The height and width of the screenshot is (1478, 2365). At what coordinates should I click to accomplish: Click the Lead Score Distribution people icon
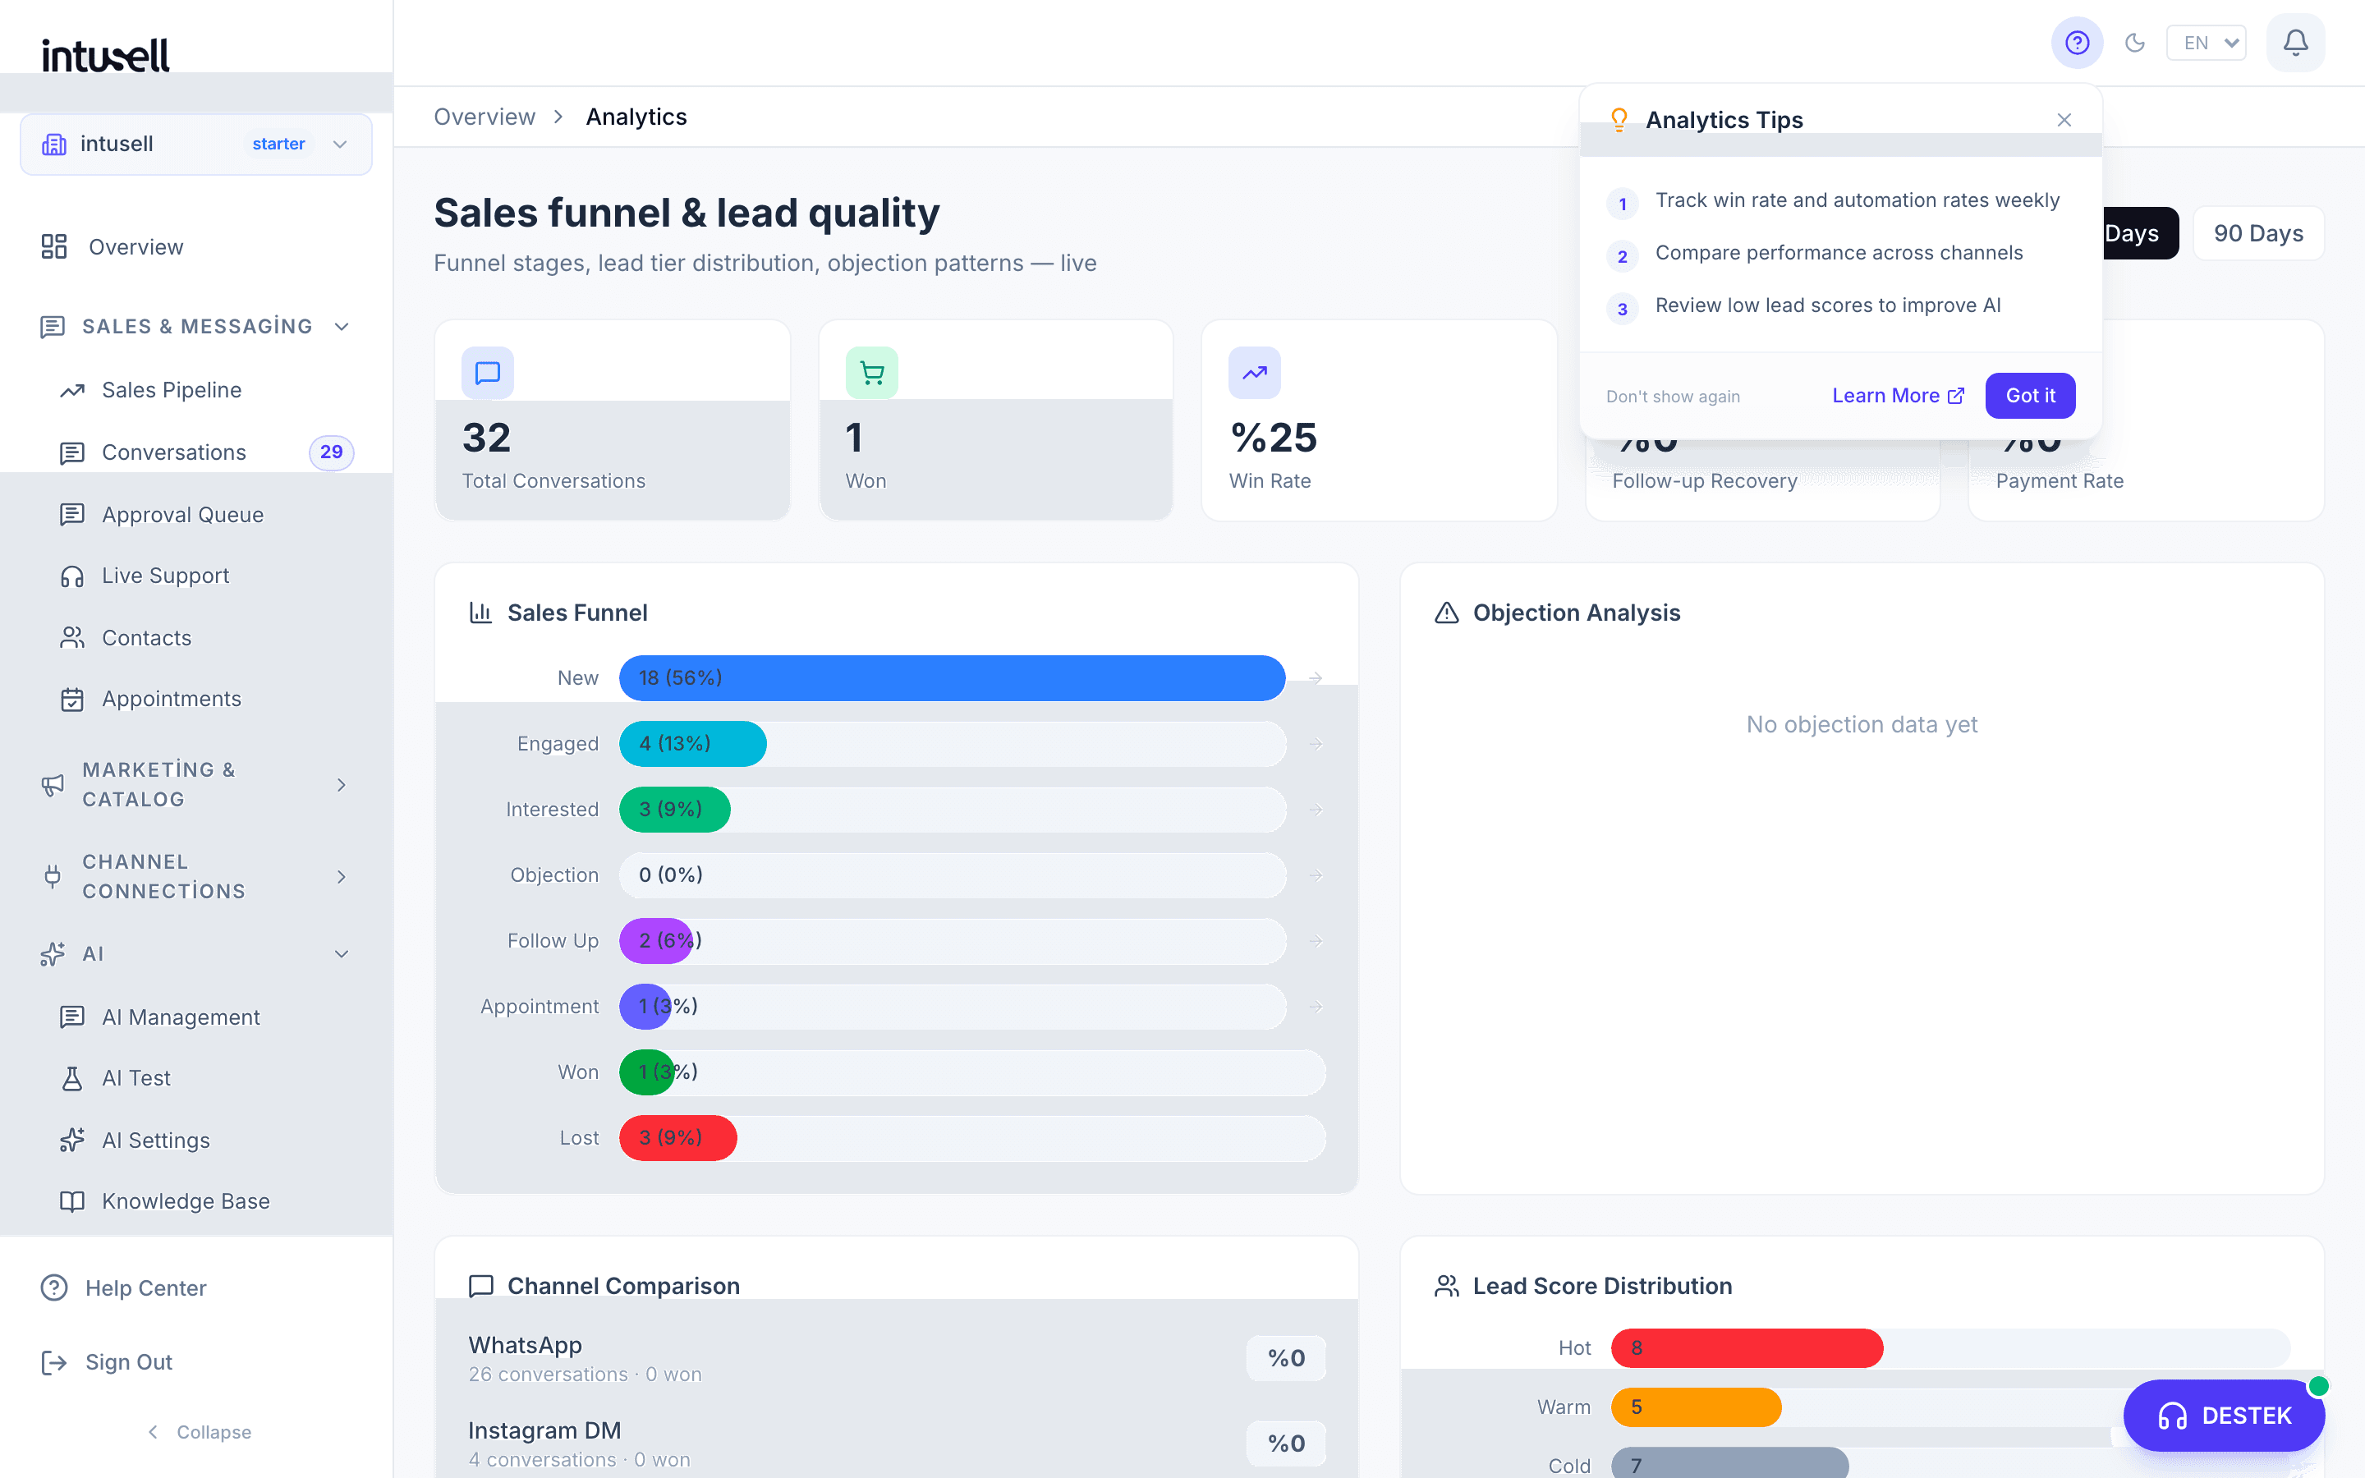click(x=1446, y=1287)
